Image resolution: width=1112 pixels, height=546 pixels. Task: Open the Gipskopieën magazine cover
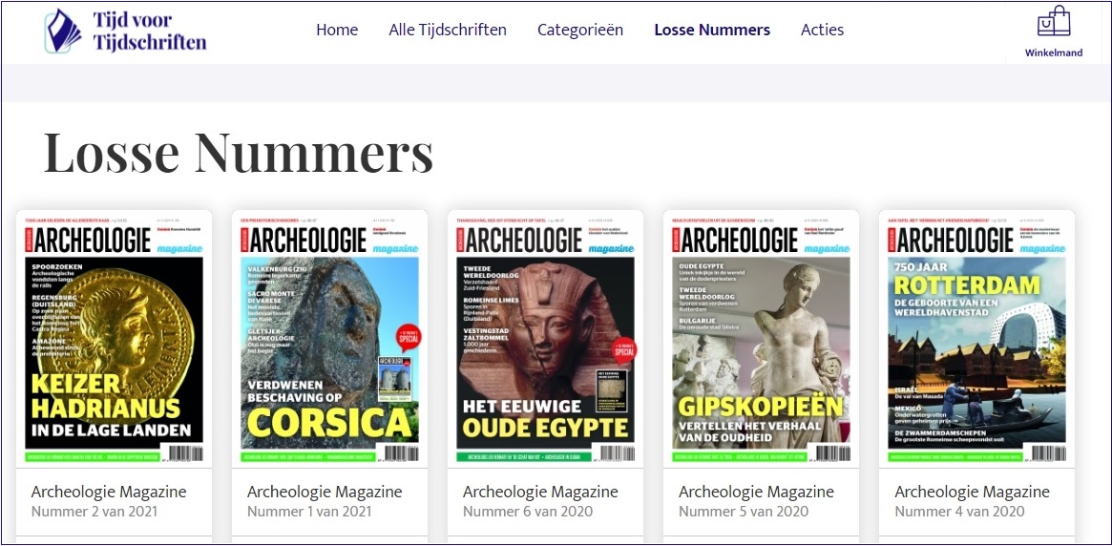[x=761, y=338]
